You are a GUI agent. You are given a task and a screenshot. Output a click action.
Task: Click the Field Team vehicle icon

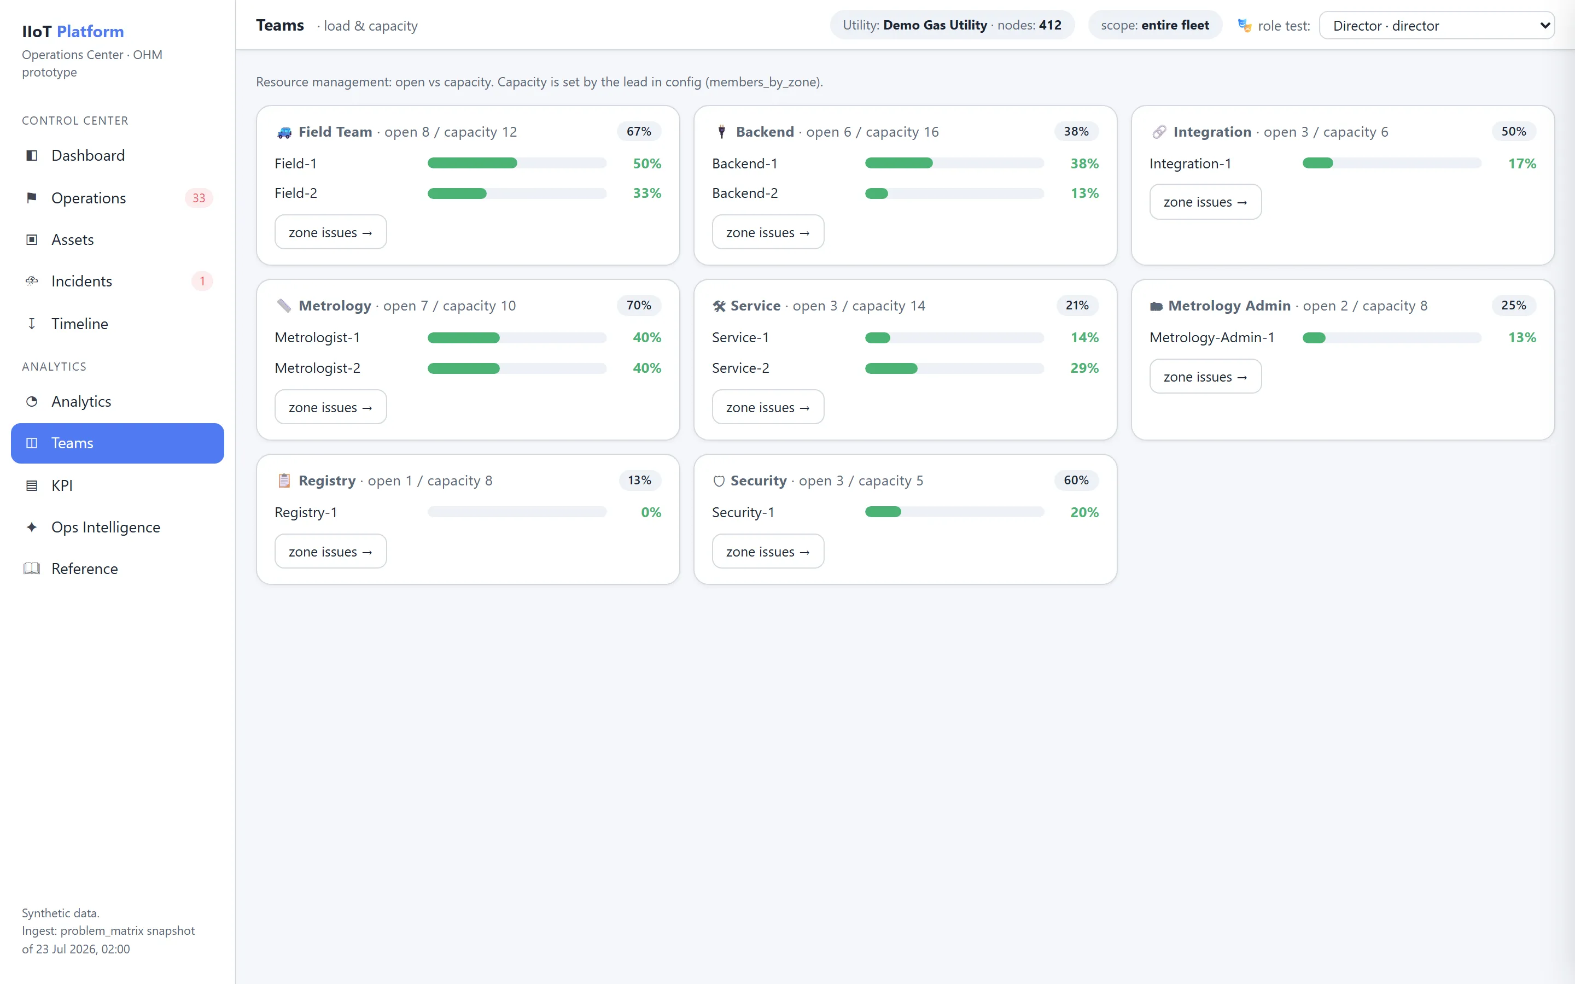(284, 132)
